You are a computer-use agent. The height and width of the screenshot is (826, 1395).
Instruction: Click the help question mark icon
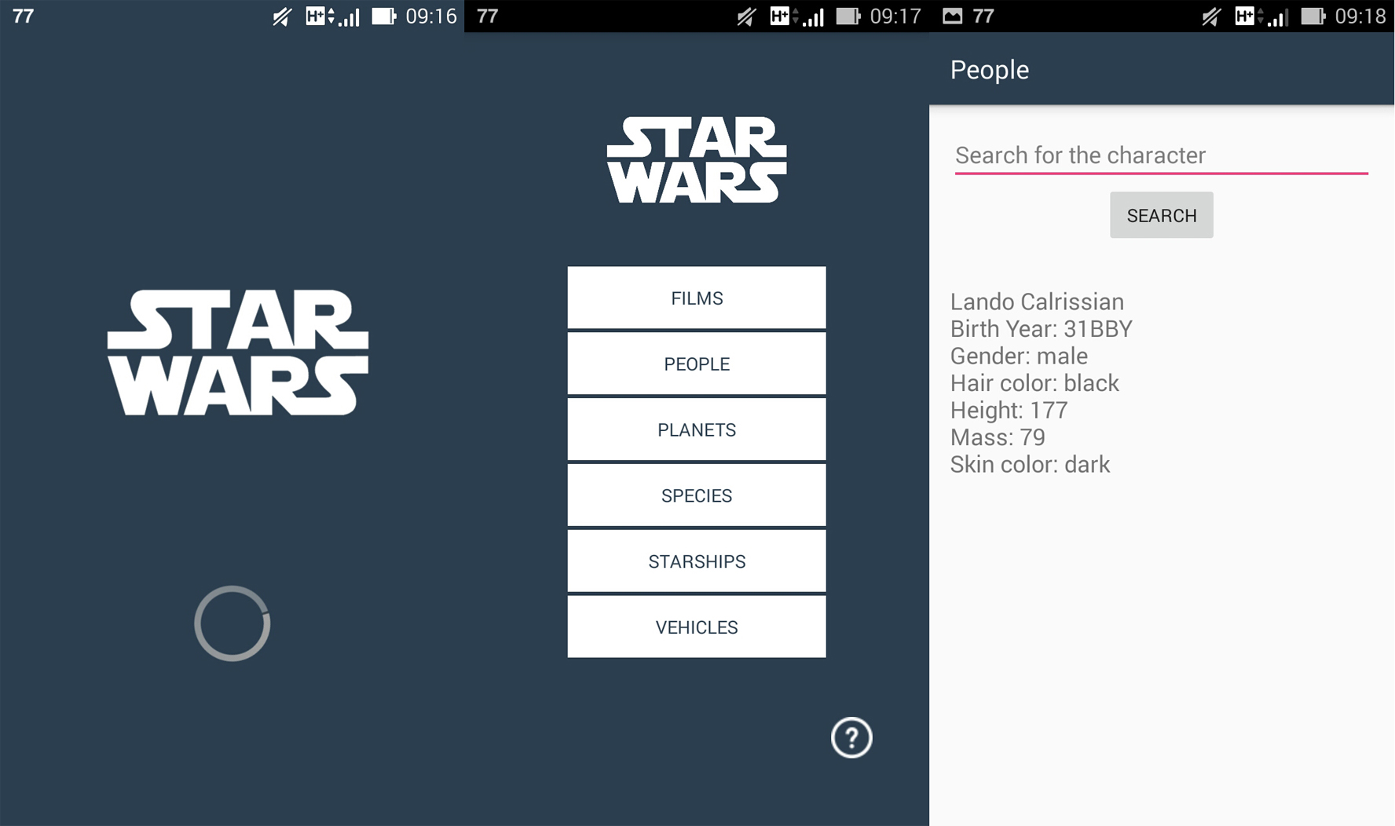coord(851,737)
